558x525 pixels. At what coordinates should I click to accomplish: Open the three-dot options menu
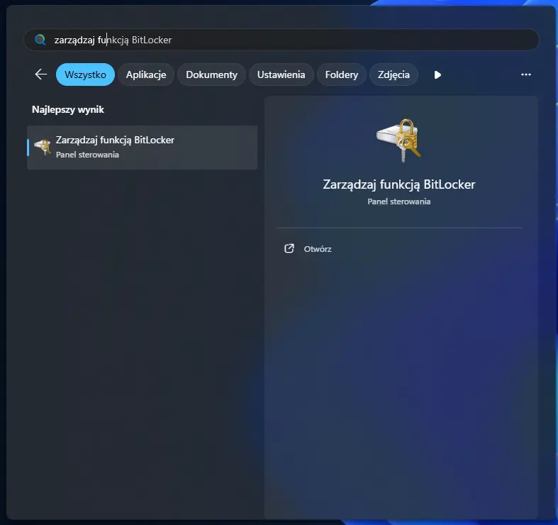tap(525, 74)
